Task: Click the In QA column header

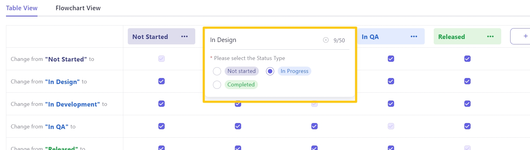Action: (x=370, y=37)
